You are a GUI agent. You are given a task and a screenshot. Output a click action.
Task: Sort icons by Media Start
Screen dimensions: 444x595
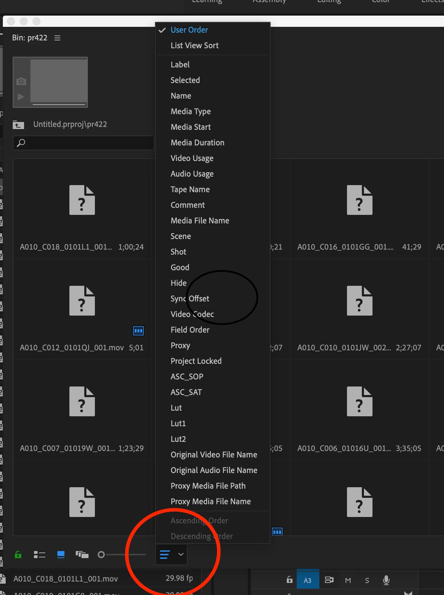(212, 127)
